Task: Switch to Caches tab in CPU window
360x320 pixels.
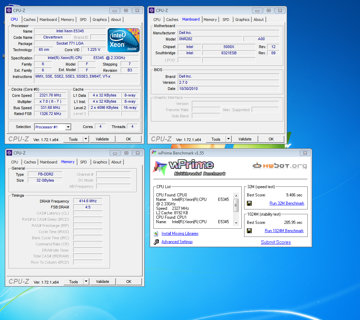Action: 29,20
